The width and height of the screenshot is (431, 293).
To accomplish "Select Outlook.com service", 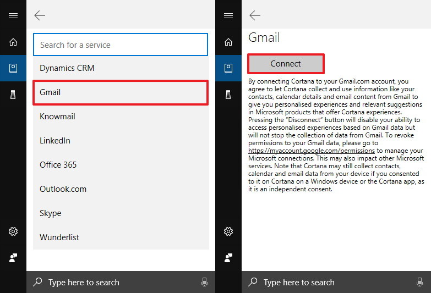I will tap(121, 189).
